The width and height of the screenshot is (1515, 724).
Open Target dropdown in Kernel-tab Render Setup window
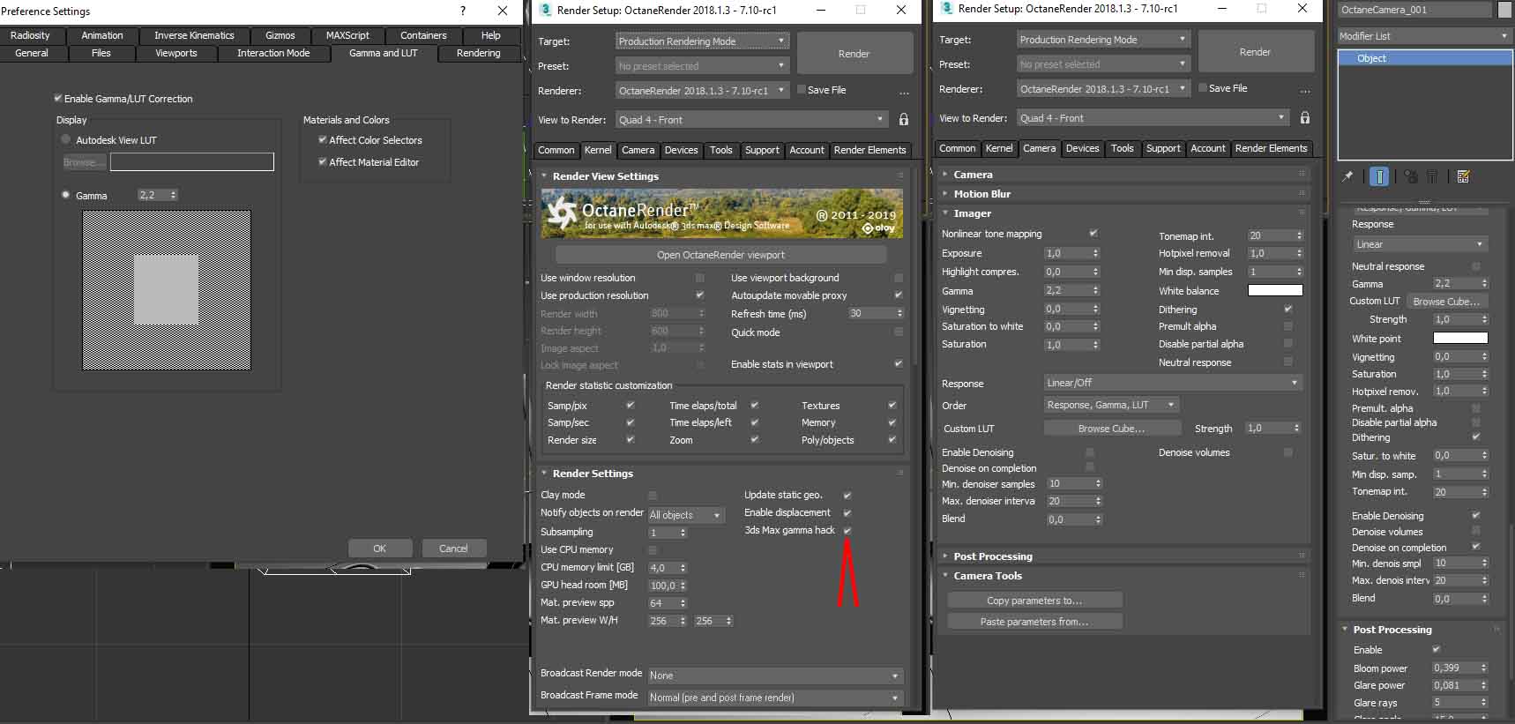(x=702, y=41)
